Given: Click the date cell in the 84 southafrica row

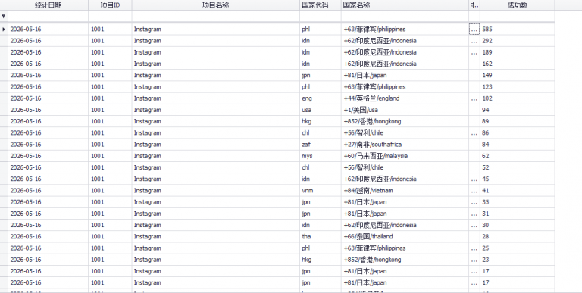Looking at the screenshot, I should pos(48,145).
